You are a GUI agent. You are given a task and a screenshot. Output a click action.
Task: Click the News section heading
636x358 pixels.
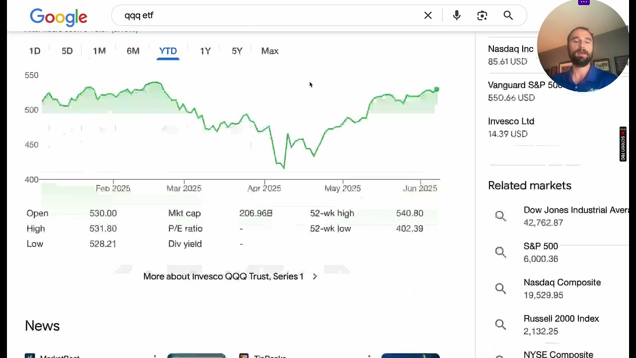tap(42, 326)
